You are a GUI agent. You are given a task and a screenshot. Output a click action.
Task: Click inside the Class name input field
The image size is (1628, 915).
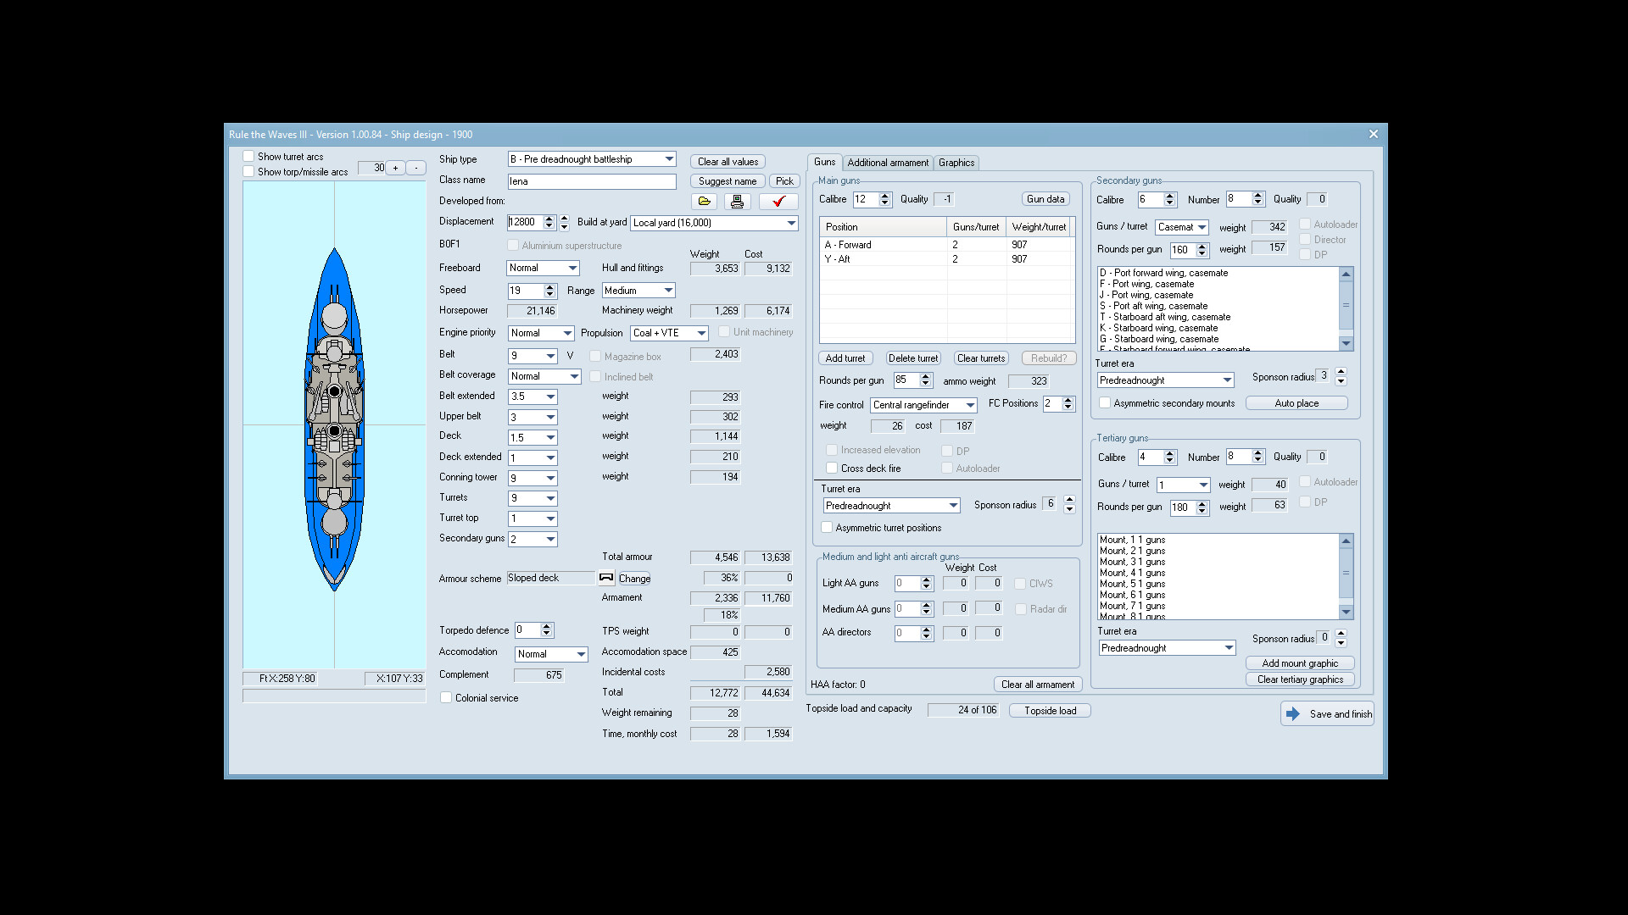(x=591, y=180)
